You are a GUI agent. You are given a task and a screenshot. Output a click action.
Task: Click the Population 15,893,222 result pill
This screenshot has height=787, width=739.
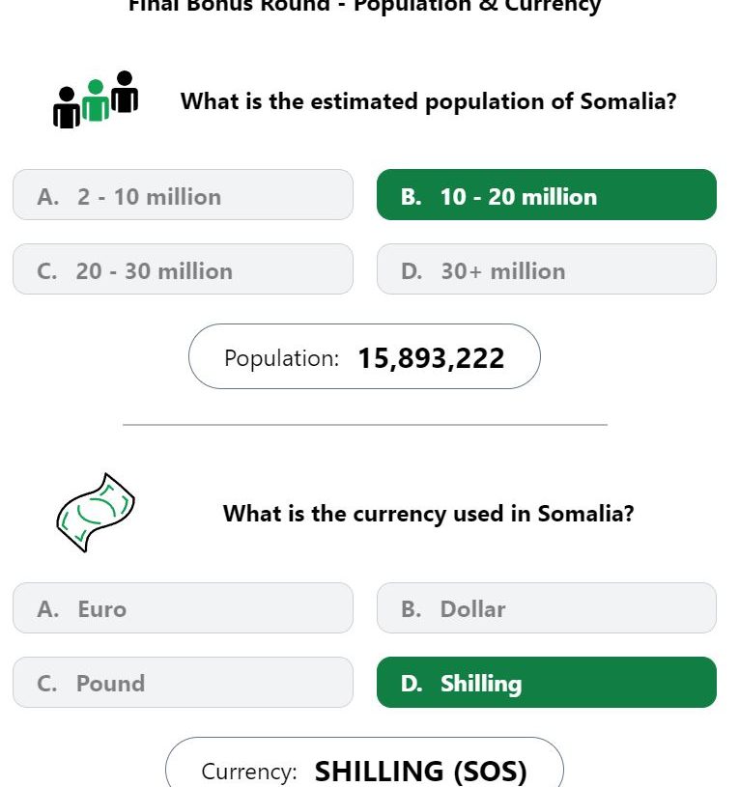tap(364, 356)
